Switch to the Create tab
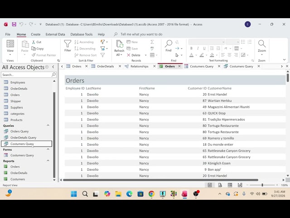This screenshot has width=290, height=218. (x=36, y=35)
